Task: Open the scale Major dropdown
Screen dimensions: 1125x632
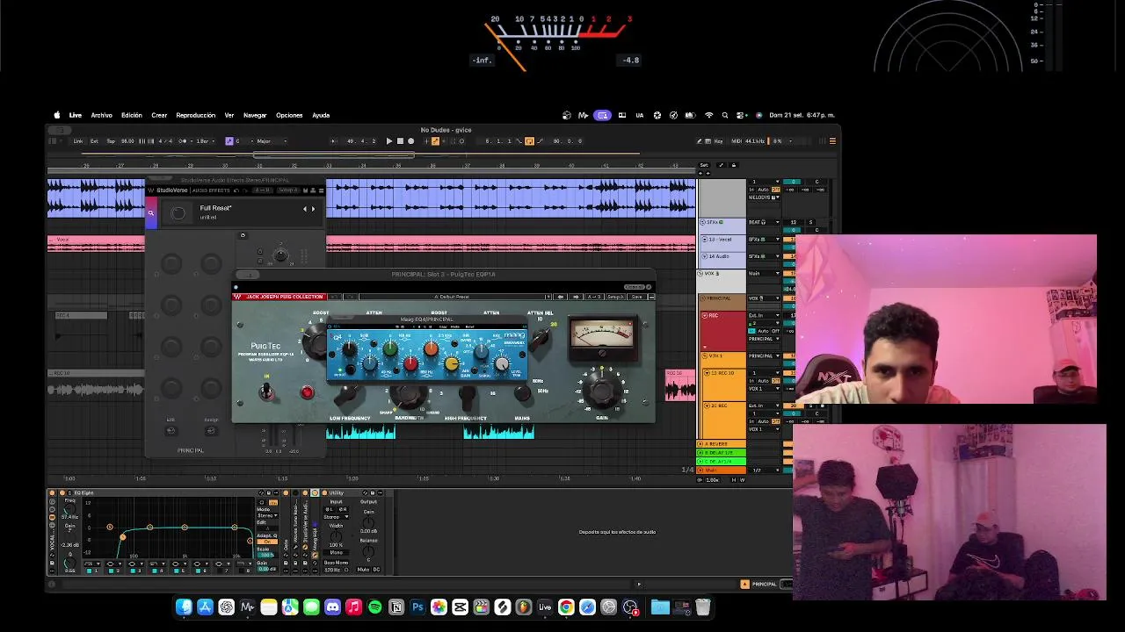Action: coord(270,140)
